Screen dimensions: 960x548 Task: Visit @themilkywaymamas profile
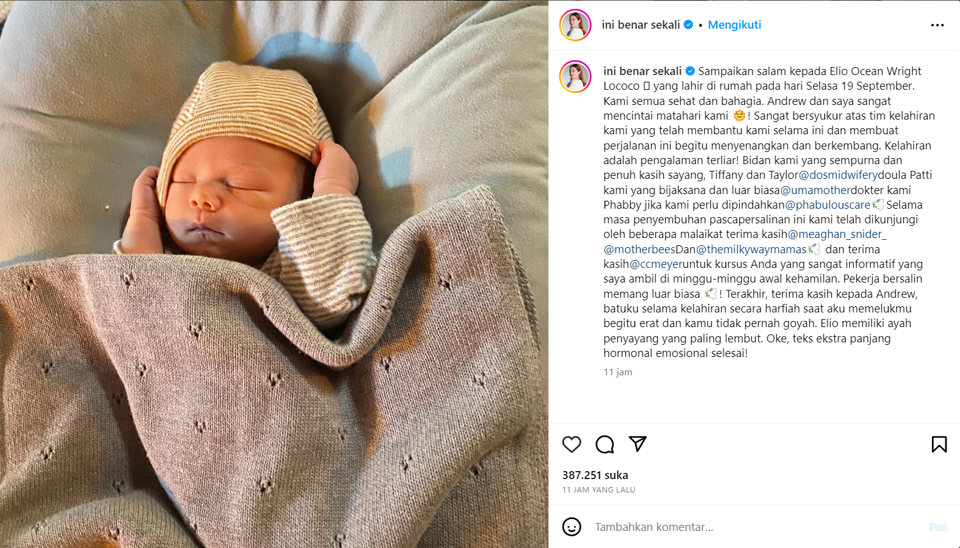coord(751,250)
